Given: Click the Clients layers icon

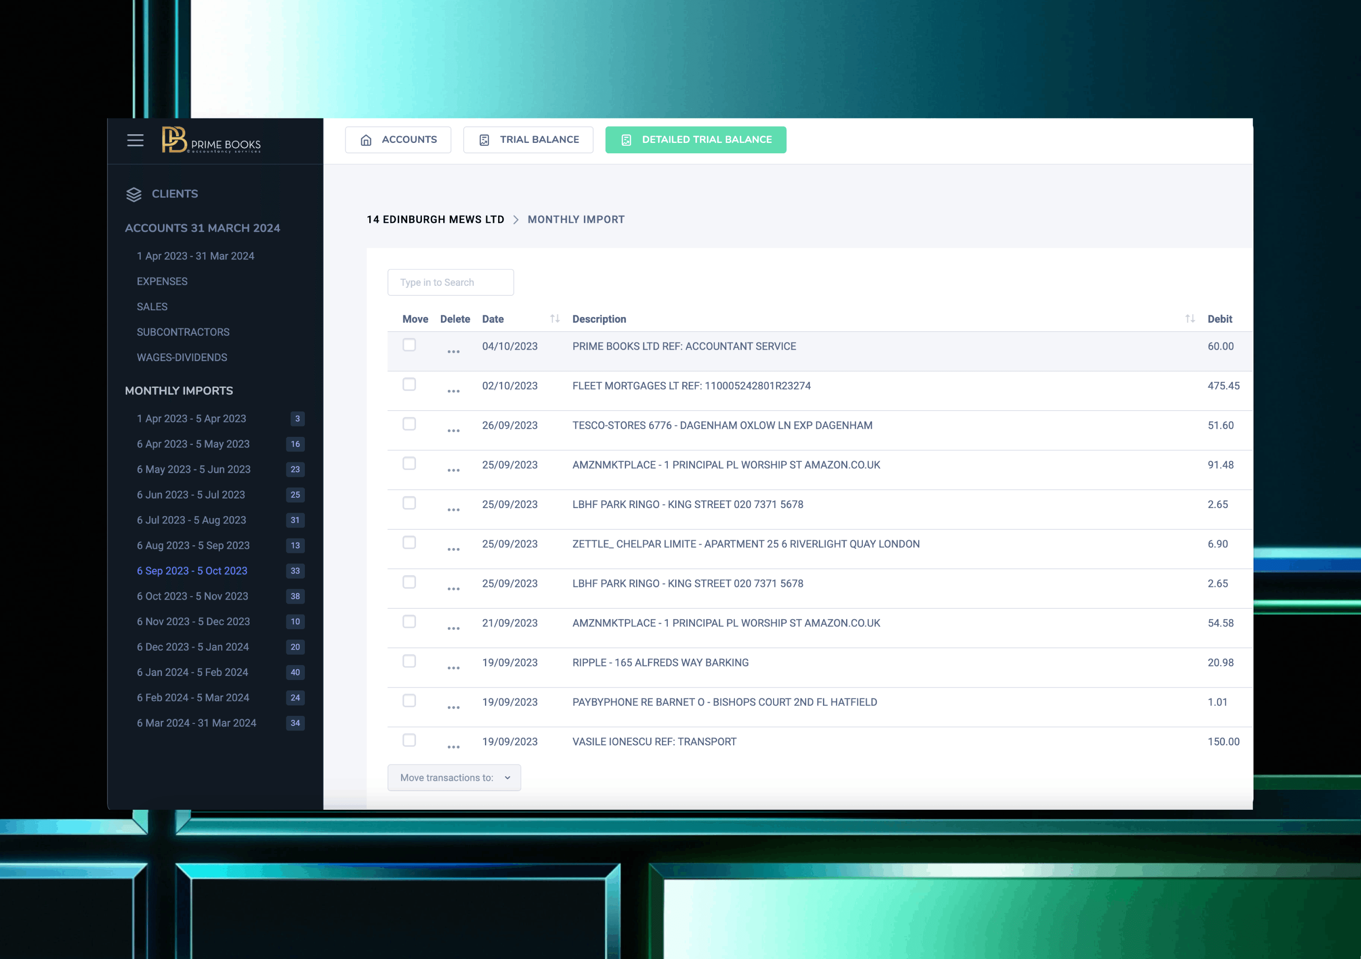Looking at the screenshot, I should (x=134, y=195).
